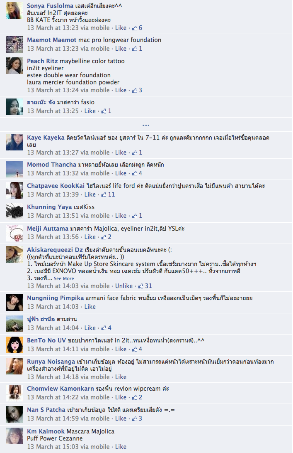Open Maemot Maemot's profile name link
293x453 pixels.
(x=51, y=40)
